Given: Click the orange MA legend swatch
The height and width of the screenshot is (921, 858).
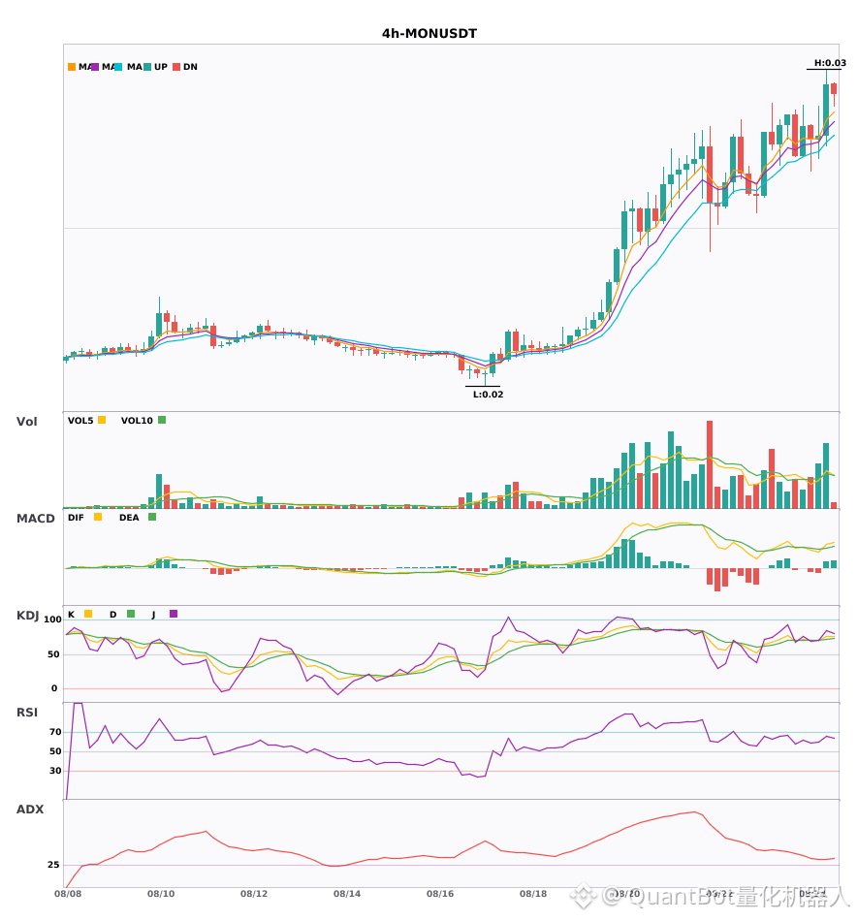Looking at the screenshot, I should 72,67.
